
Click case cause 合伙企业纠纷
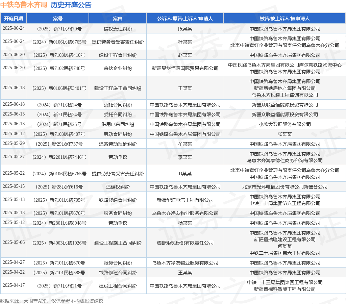tap(118, 68)
